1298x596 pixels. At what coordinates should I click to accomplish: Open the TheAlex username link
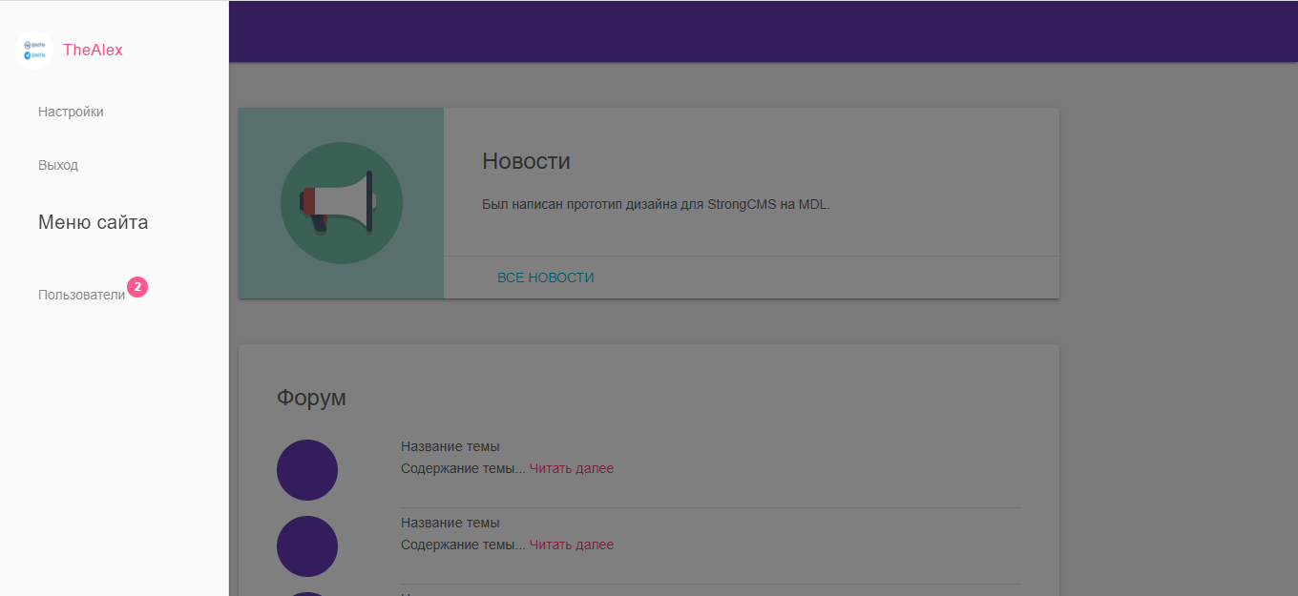click(x=93, y=51)
